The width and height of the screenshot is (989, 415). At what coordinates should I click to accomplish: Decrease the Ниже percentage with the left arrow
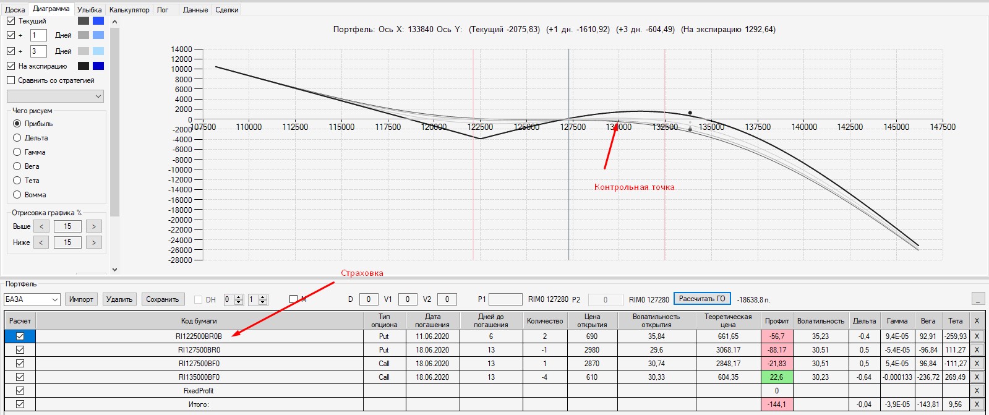41,242
